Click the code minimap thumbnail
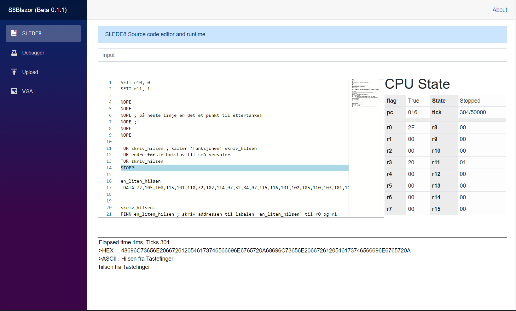The image size is (516, 311). pyautogui.click(x=365, y=93)
